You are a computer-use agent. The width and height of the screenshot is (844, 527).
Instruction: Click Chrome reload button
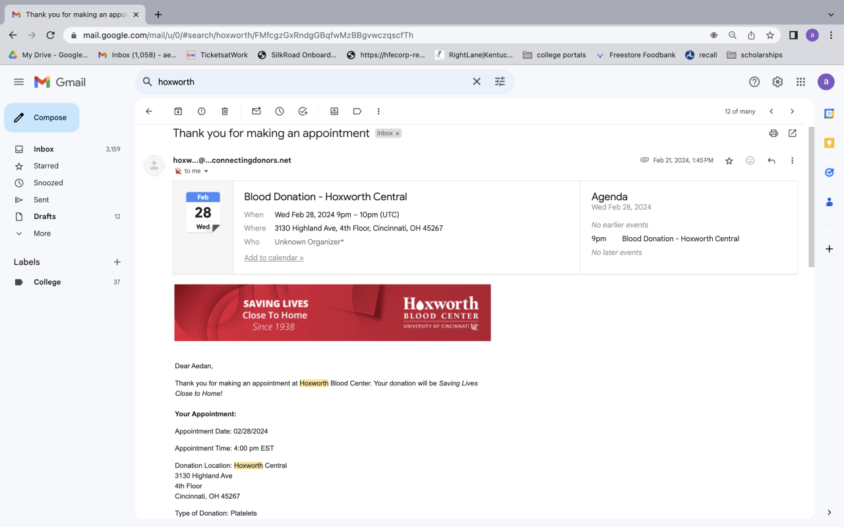coord(51,35)
